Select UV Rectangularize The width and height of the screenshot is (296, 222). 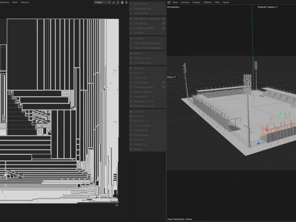pyautogui.click(x=146, y=87)
